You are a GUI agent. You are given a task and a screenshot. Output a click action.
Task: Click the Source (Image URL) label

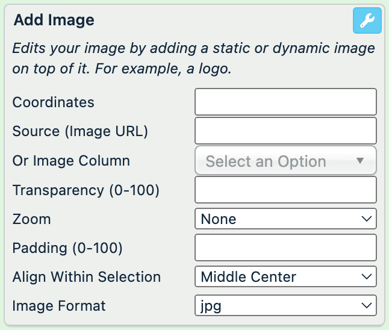pos(80,131)
